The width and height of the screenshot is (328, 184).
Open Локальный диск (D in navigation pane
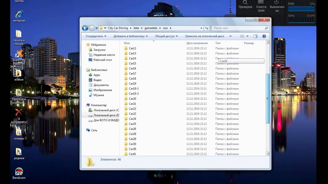pos(106,115)
